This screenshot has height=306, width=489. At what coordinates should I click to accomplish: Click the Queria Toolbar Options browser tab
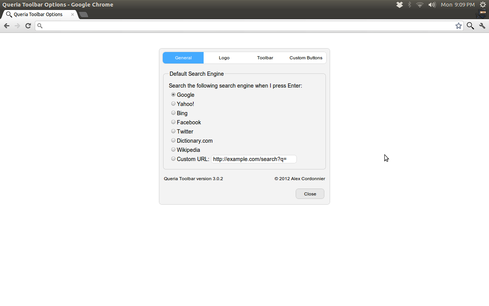click(40, 15)
